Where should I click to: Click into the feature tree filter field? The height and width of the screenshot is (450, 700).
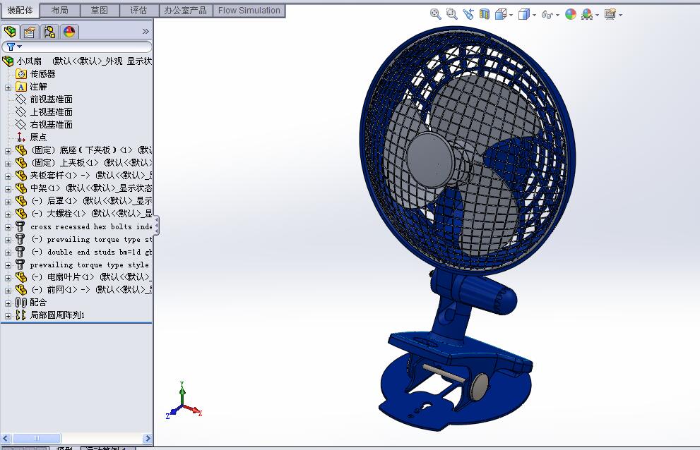click(x=77, y=47)
